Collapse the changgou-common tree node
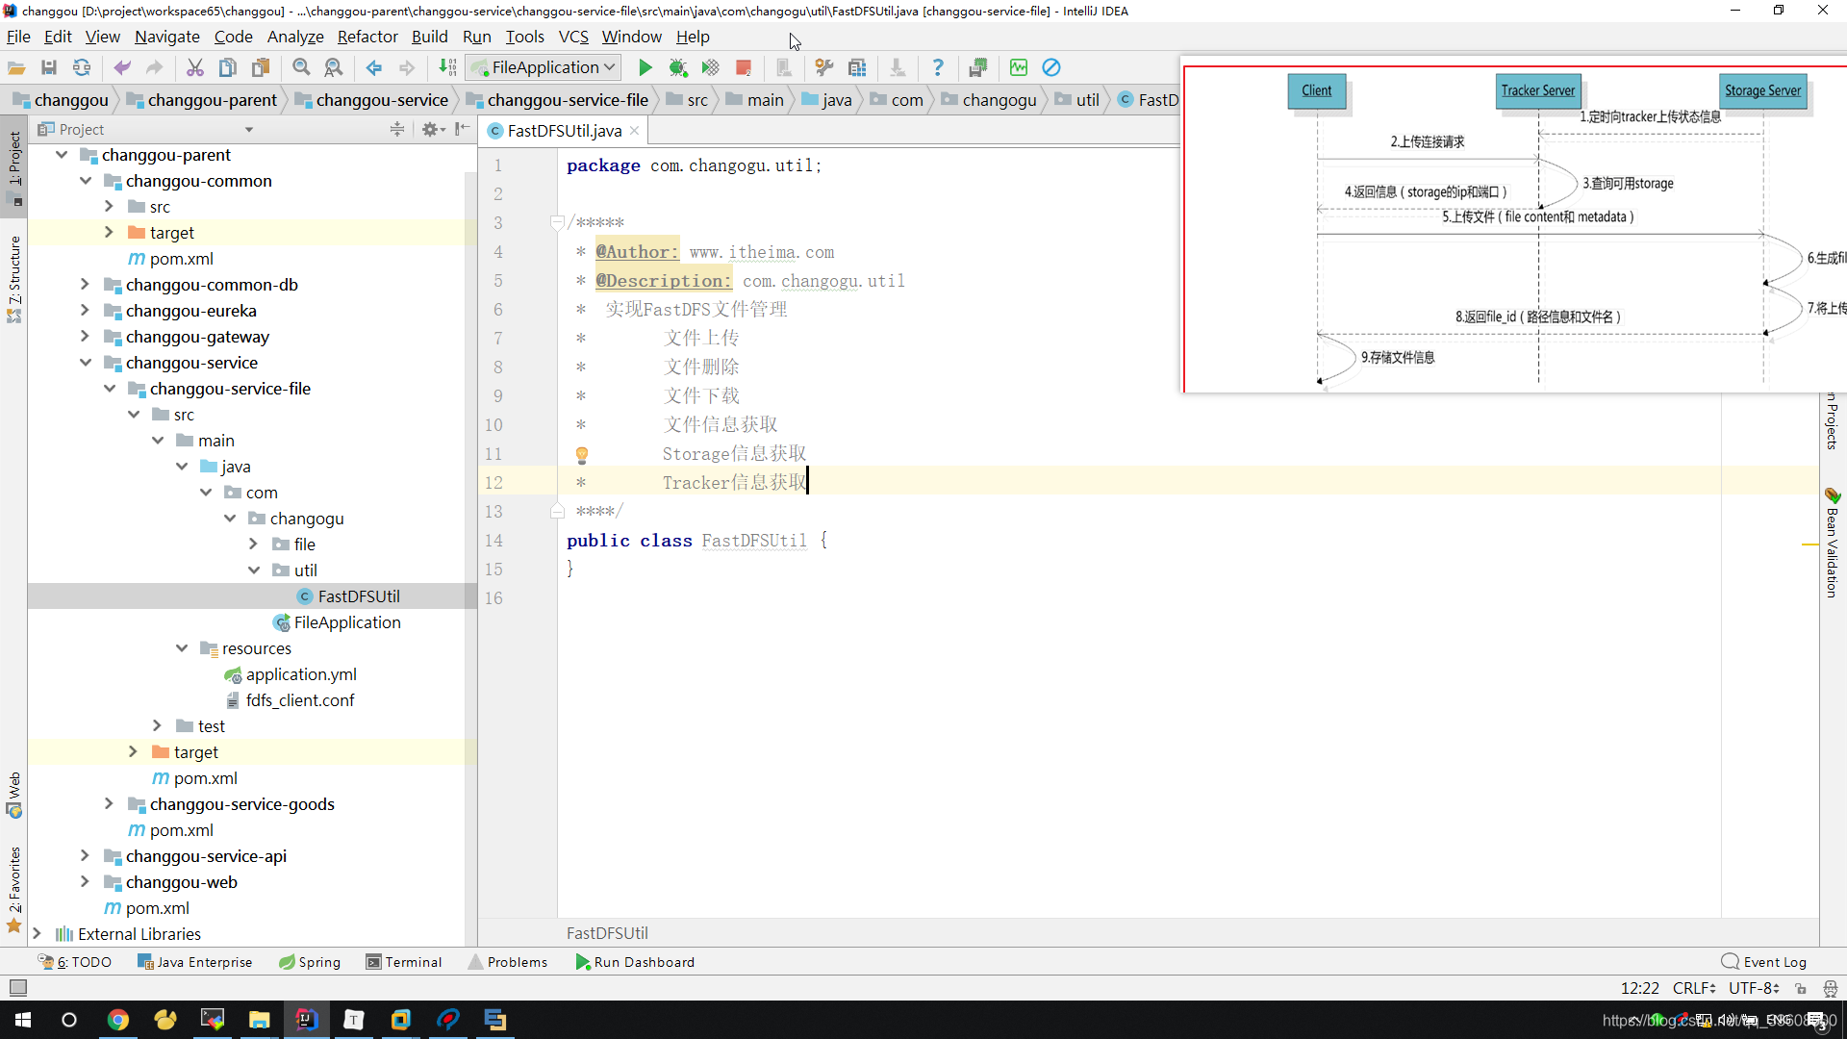The image size is (1847, 1039). click(86, 181)
